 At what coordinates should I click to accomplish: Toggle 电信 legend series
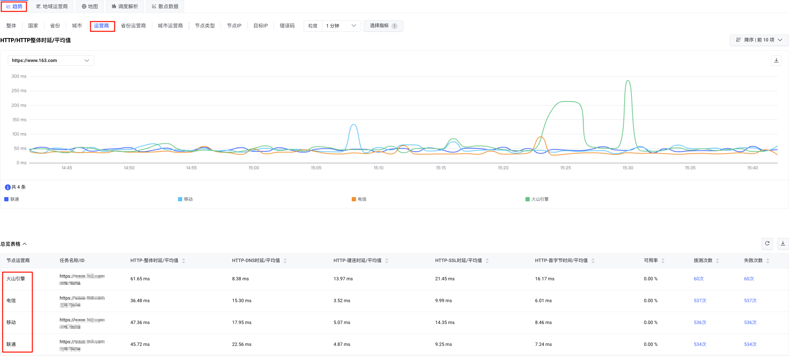359,199
